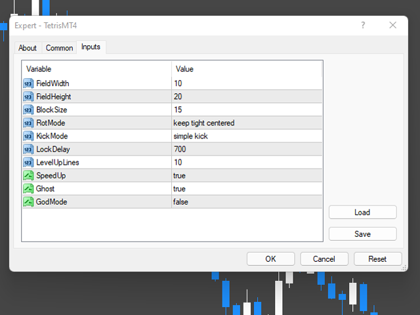Select the LevelUpLines variable name

tap(58, 163)
